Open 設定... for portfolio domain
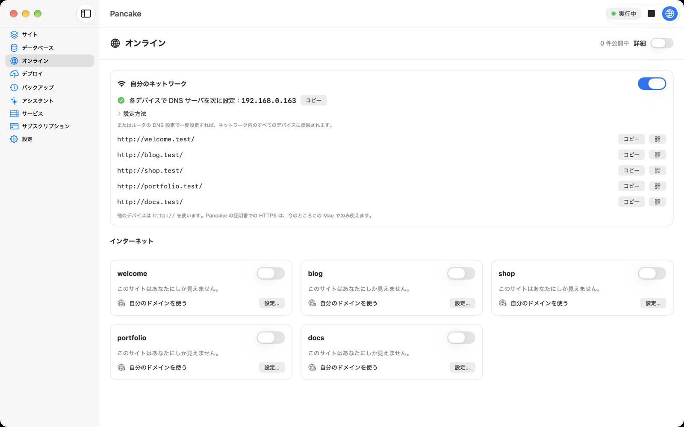The width and height of the screenshot is (684, 427). tap(272, 367)
